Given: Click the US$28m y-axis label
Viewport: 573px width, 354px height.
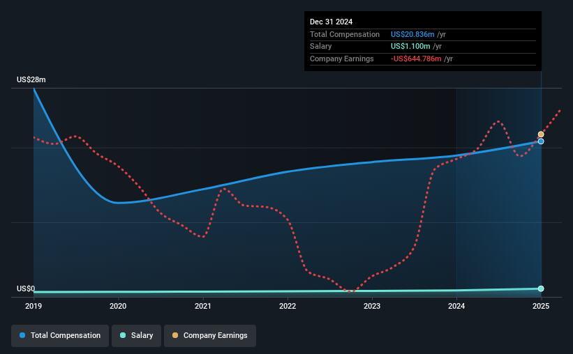Looking at the screenshot, I should pyautogui.click(x=31, y=79).
